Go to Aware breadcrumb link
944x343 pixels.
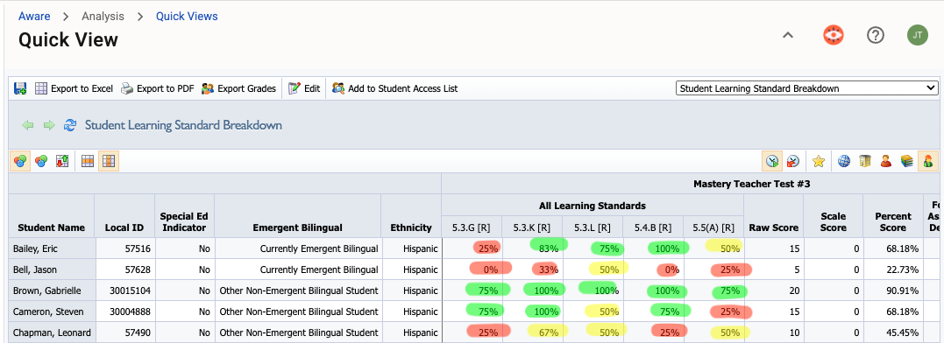tap(34, 17)
